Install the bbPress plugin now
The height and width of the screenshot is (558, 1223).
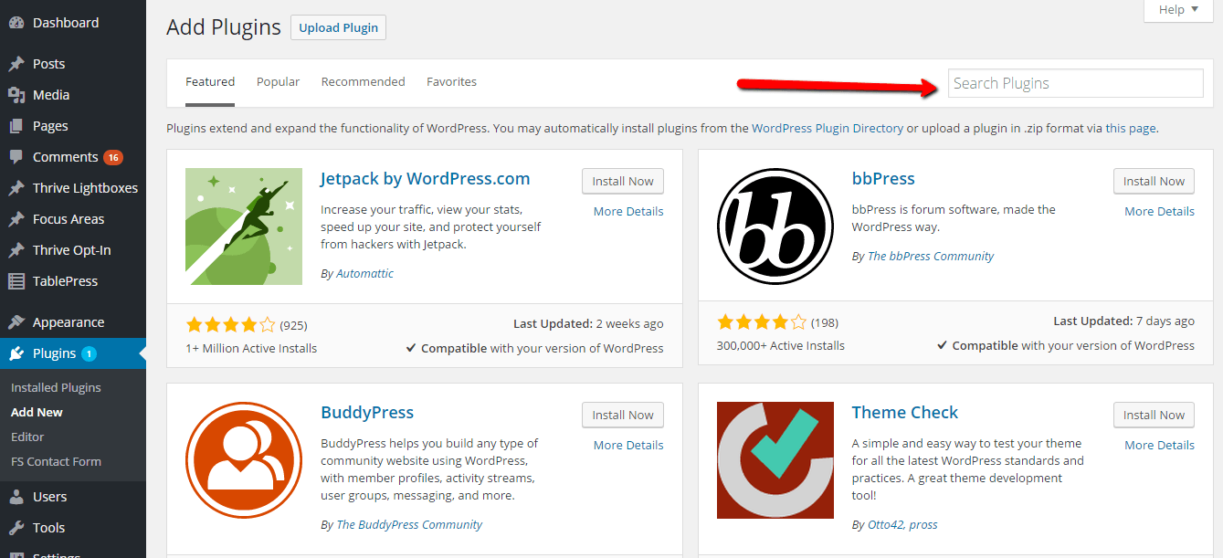point(1154,181)
